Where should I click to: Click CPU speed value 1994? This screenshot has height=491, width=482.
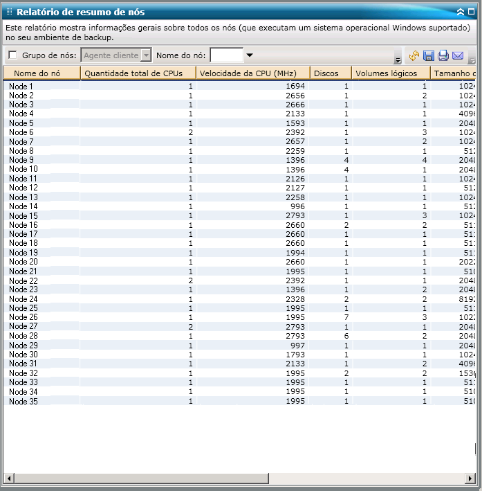tap(295, 252)
